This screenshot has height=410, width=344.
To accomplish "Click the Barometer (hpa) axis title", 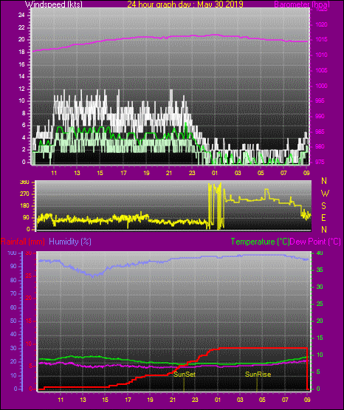I will pos(302,4).
